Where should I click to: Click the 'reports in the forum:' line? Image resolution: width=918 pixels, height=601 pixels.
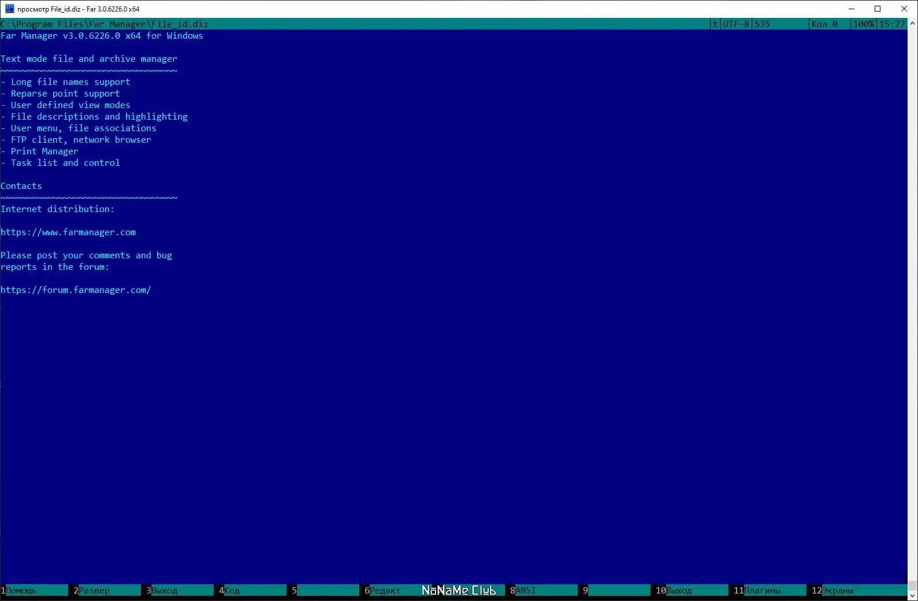coord(55,267)
